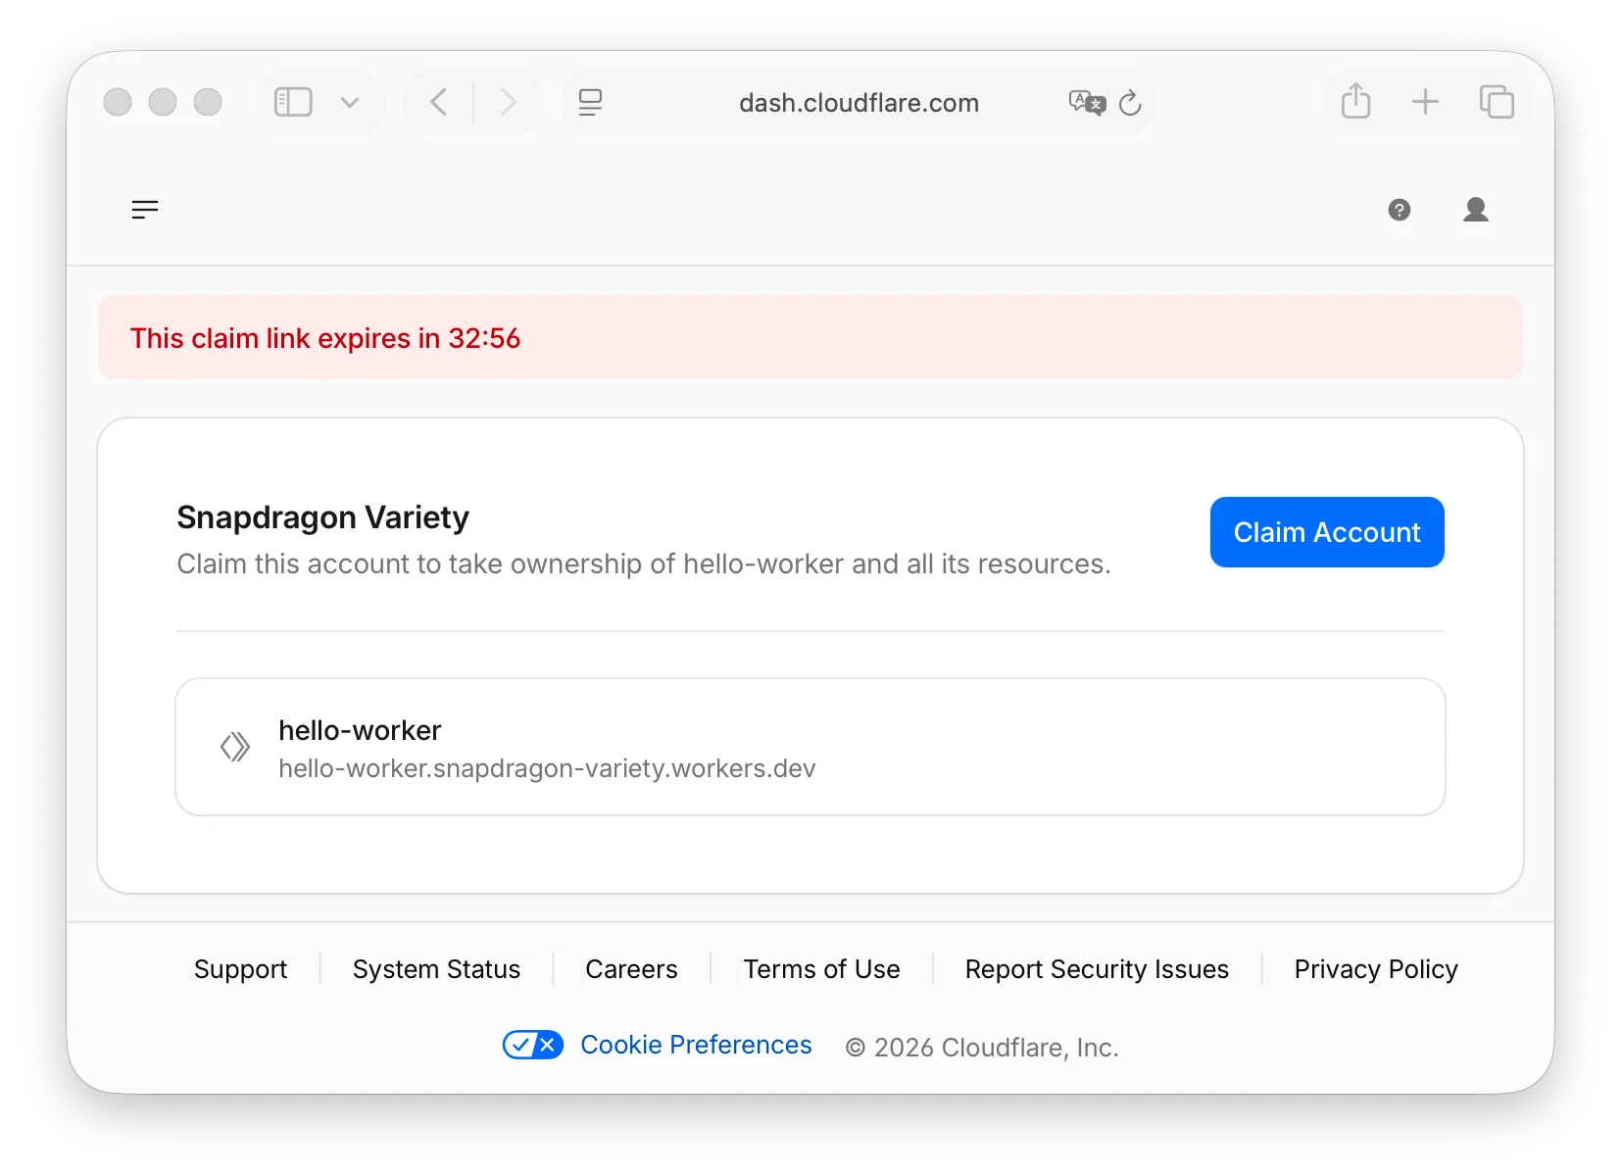
Task: Open the Terms of Use link
Action: pyautogui.click(x=821, y=969)
